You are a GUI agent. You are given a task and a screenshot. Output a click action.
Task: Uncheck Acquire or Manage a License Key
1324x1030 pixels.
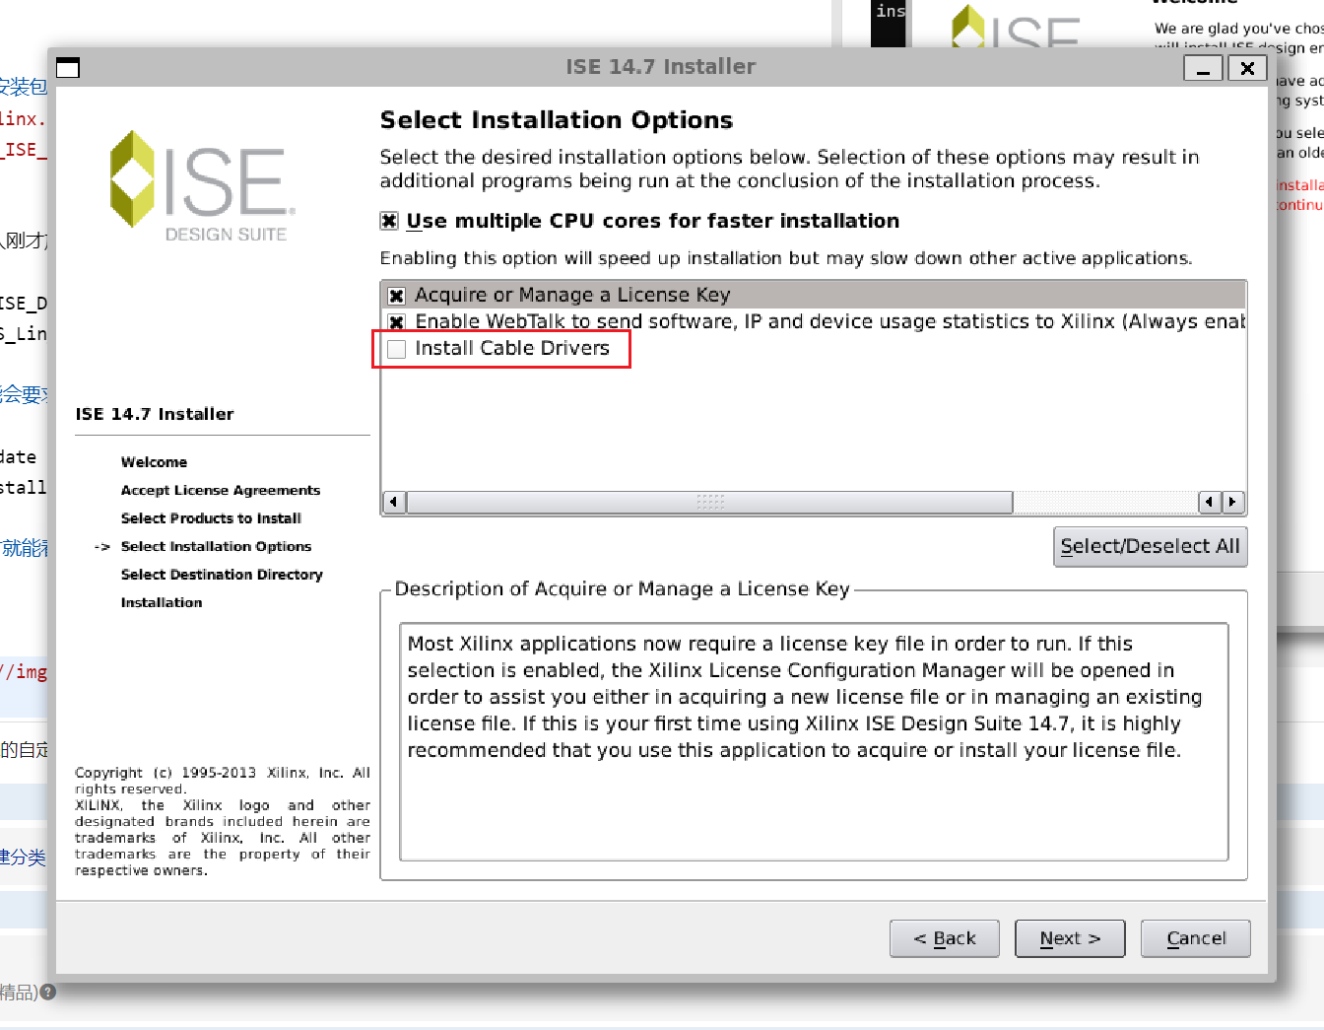point(397,296)
